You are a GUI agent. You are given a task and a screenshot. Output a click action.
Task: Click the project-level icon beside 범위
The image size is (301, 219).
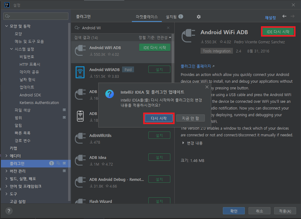pos(64,117)
